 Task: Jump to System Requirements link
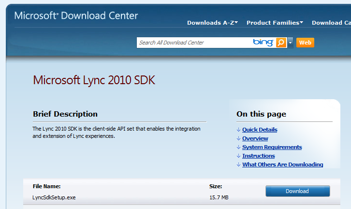pyautogui.click(x=272, y=147)
